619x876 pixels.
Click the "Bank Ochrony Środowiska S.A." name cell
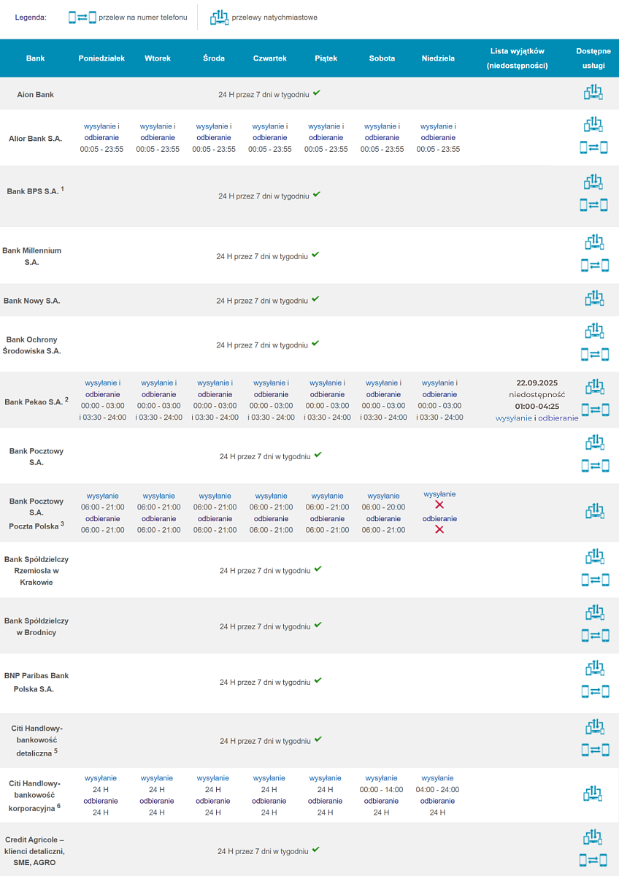click(x=32, y=345)
